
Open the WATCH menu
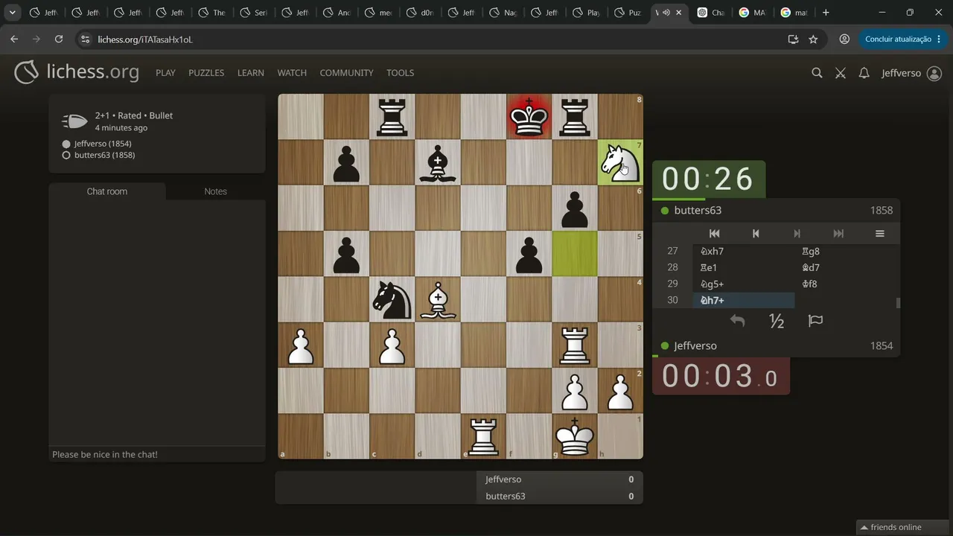click(x=292, y=73)
